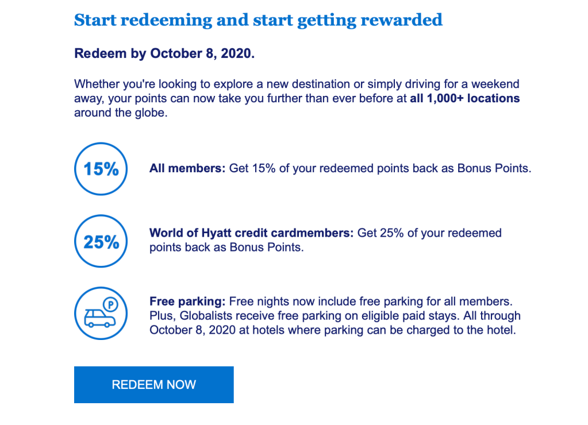Click the bold "all 1,000+ locations" text

[x=465, y=98]
